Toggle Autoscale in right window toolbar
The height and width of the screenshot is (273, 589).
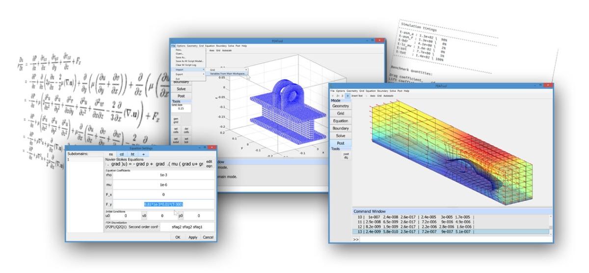click(x=389, y=96)
